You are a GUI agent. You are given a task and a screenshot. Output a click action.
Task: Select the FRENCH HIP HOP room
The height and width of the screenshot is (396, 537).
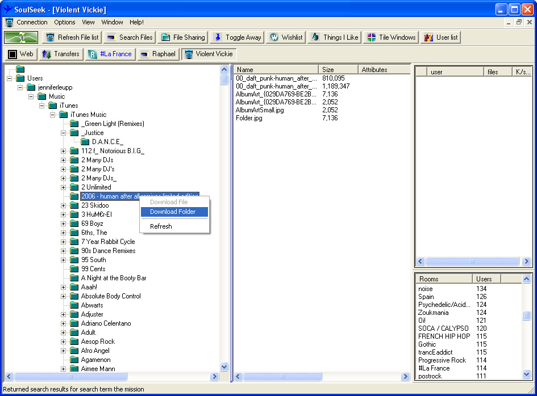(x=444, y=336)
